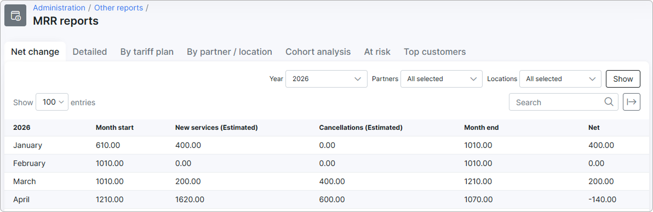This screenshot has height=212, width=653.
Task: Open the By tariff plan tab
Action: [147, 51]
